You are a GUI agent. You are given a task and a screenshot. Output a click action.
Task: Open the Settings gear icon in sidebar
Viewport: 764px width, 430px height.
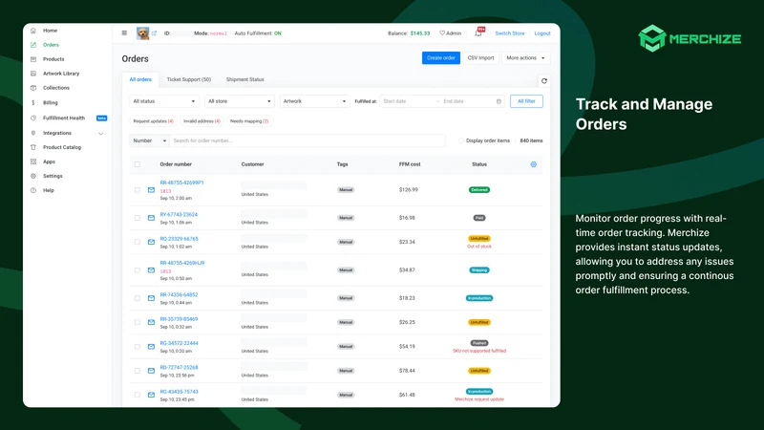[x=33, y=176]
